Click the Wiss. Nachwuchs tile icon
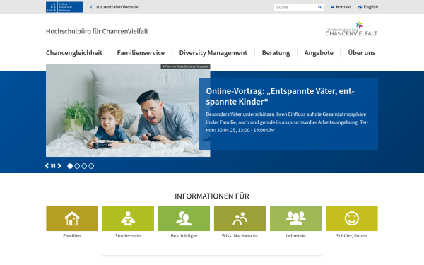The image size is (424, 265). click(240, 218)
